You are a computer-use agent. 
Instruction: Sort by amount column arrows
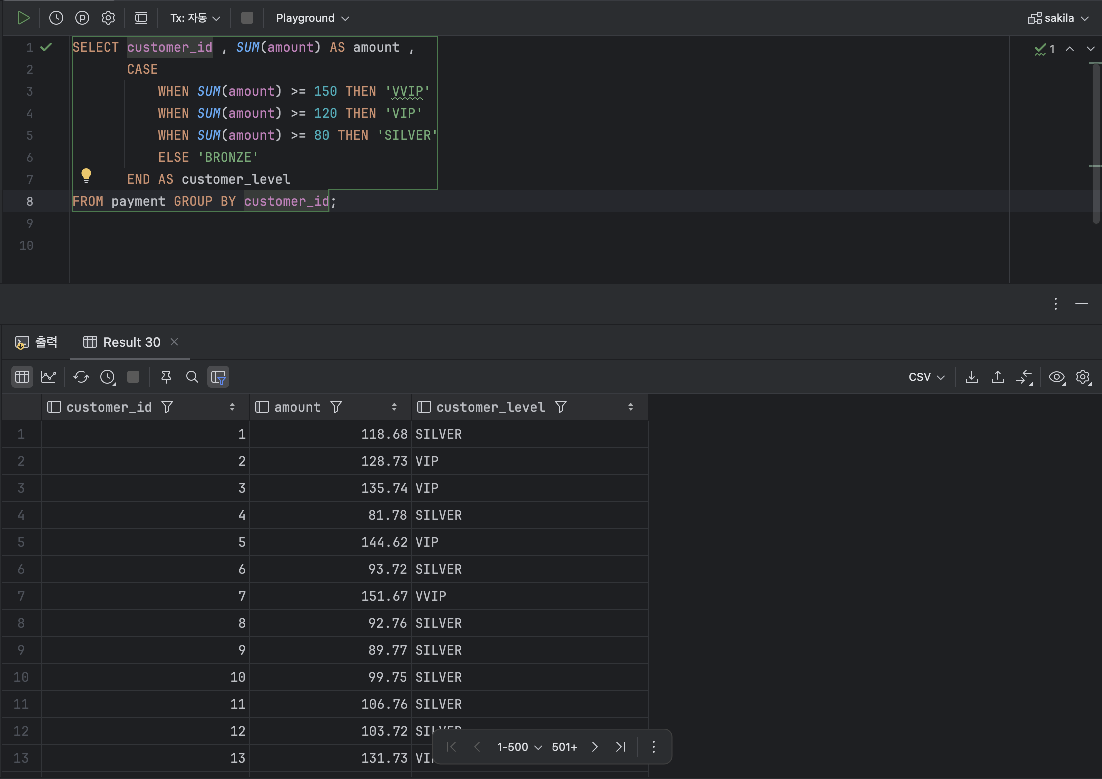point(394,407)
